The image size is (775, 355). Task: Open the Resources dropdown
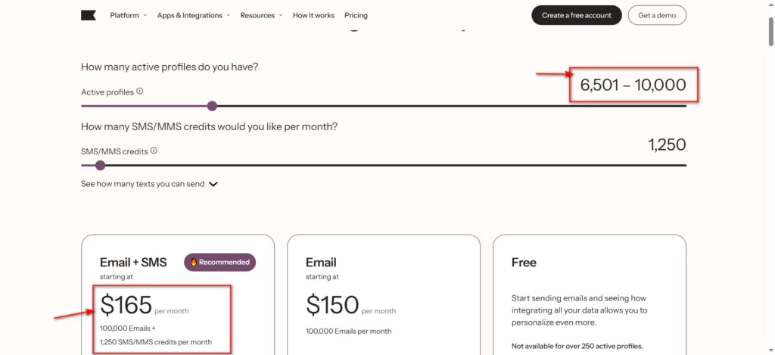tap(261, 15)
